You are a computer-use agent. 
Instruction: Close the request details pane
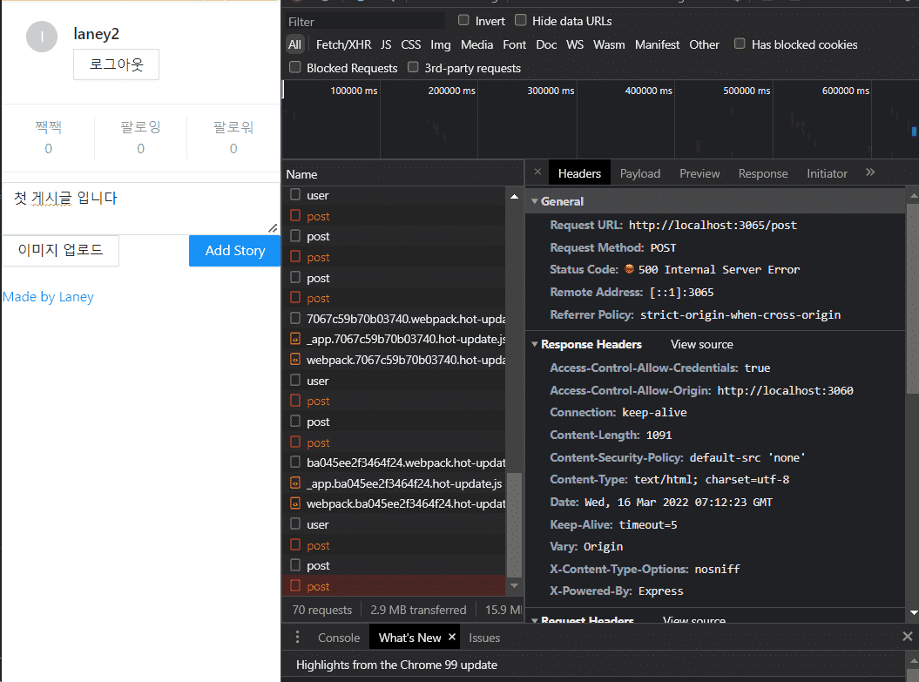coord(537,172)
